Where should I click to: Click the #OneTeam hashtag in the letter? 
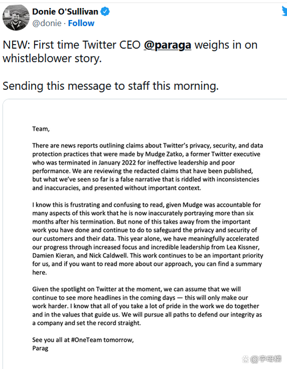point(87,340)
